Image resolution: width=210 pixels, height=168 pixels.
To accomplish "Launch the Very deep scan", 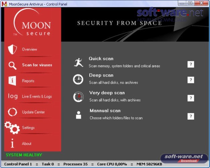I will click(x=107, y=93).
